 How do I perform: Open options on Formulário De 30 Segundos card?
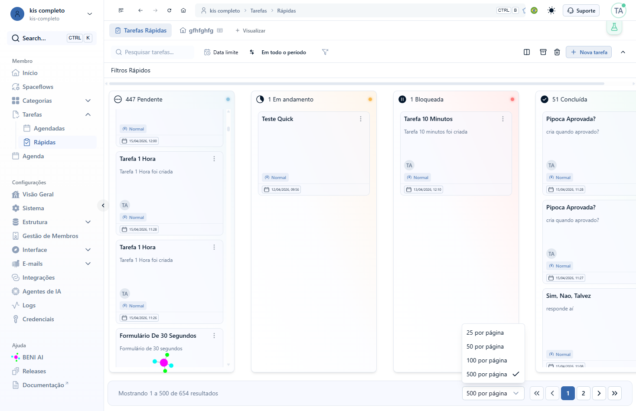(214, 336)
